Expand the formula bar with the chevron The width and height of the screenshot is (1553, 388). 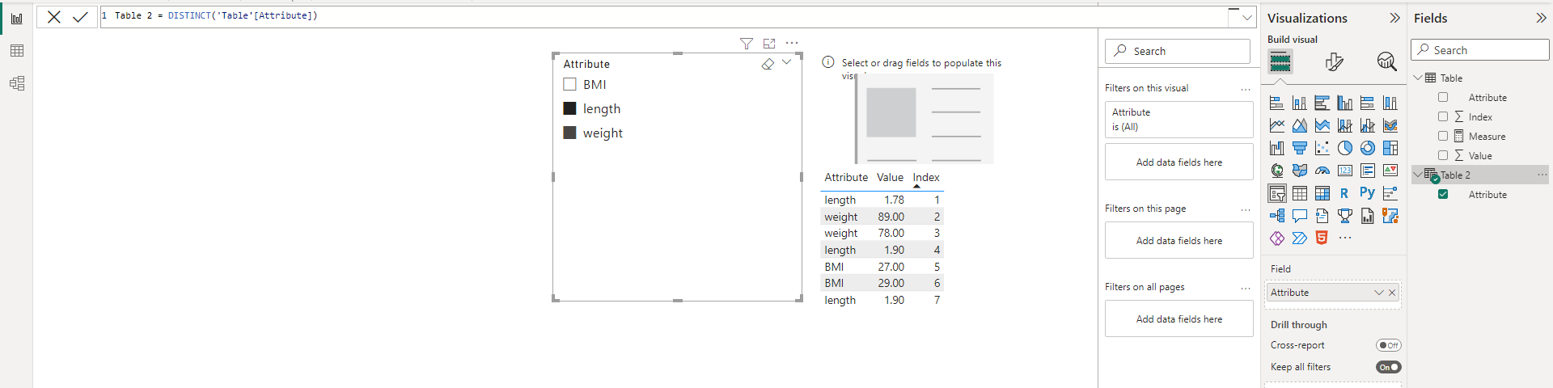(1247, 17)
